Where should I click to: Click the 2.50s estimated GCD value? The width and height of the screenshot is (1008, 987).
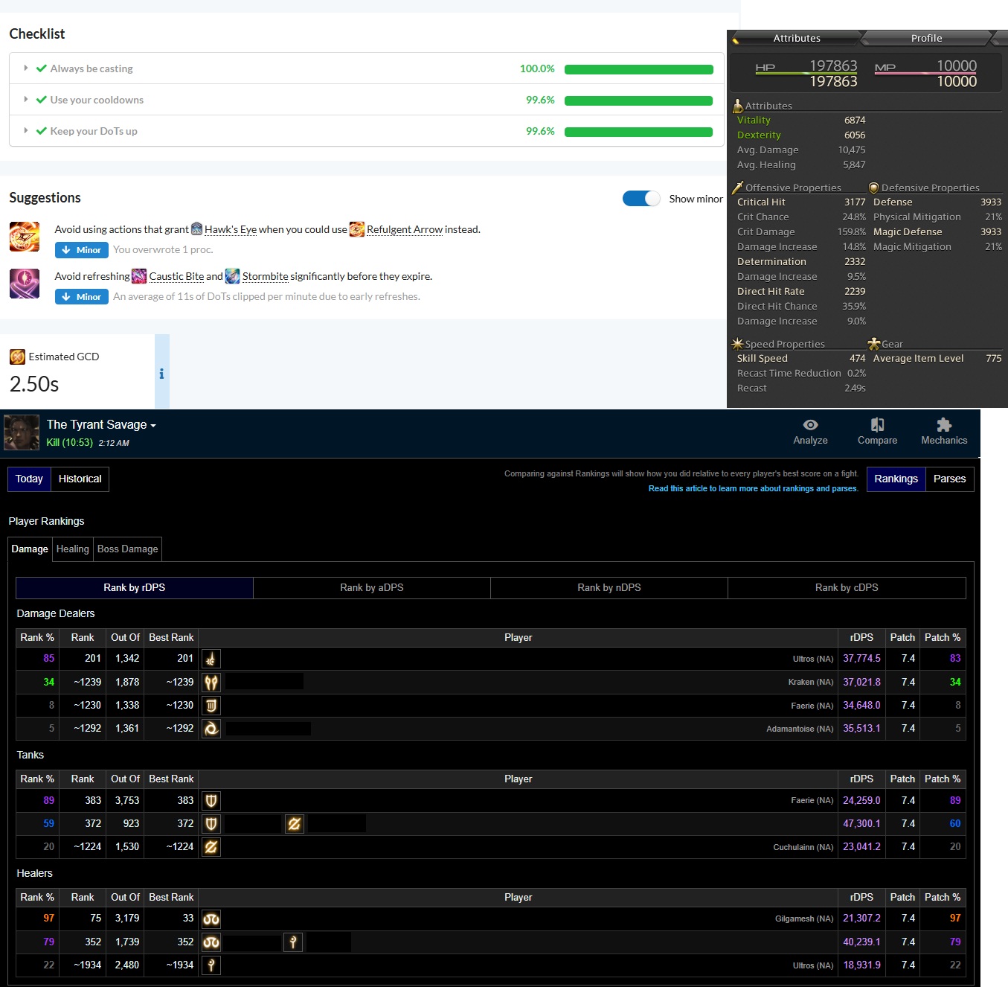[34, 384]
